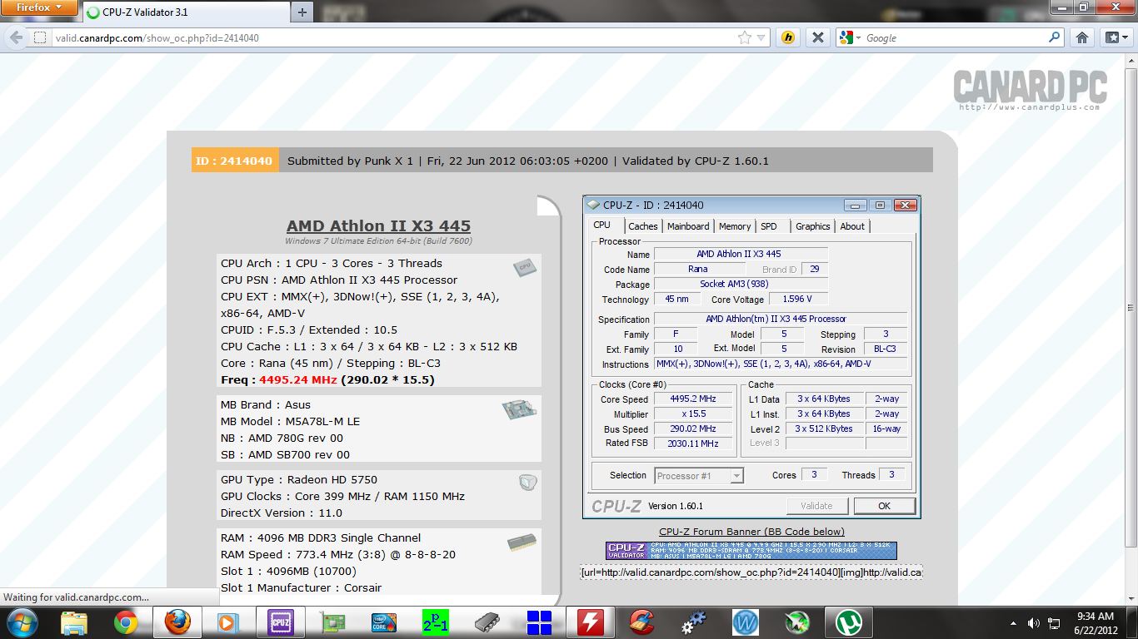Click the yellow 'h' toolbar add-on icon
The height and width of the screenshot is (639, 1138).
point(788,37)
